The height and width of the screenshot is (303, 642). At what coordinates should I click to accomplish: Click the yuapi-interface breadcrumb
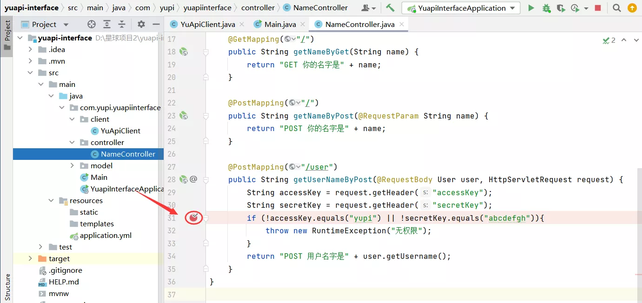32,7
